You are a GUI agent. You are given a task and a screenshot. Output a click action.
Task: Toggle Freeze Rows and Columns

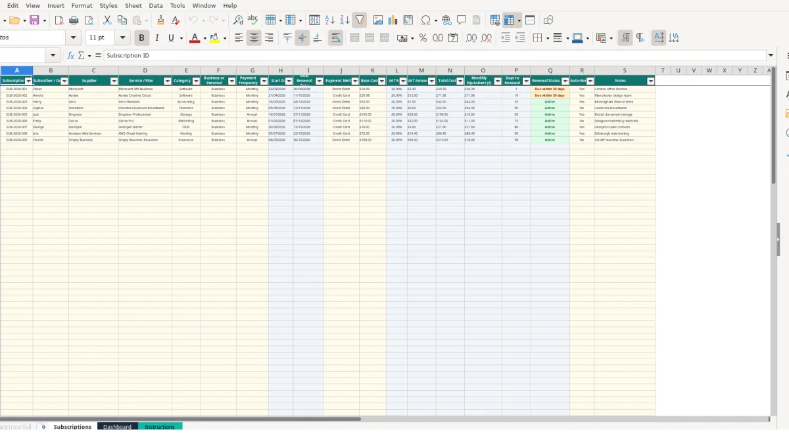coord(510,20)
